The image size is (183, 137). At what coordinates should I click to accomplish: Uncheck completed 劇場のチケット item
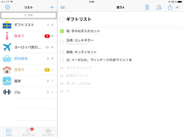point(62,76)
